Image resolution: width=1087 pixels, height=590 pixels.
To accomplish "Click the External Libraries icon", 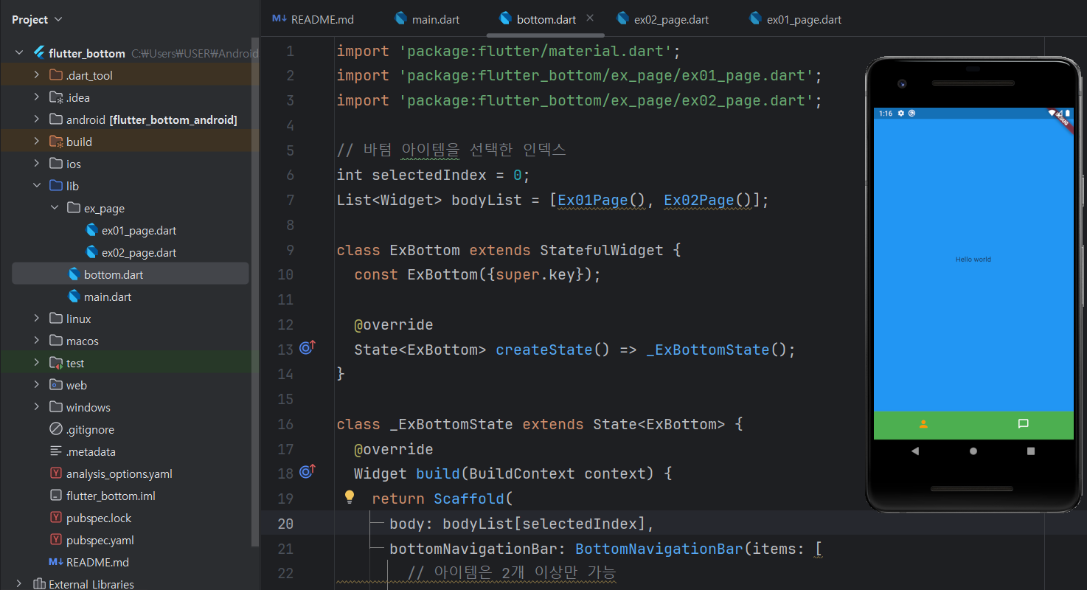I will coord(39,584).
